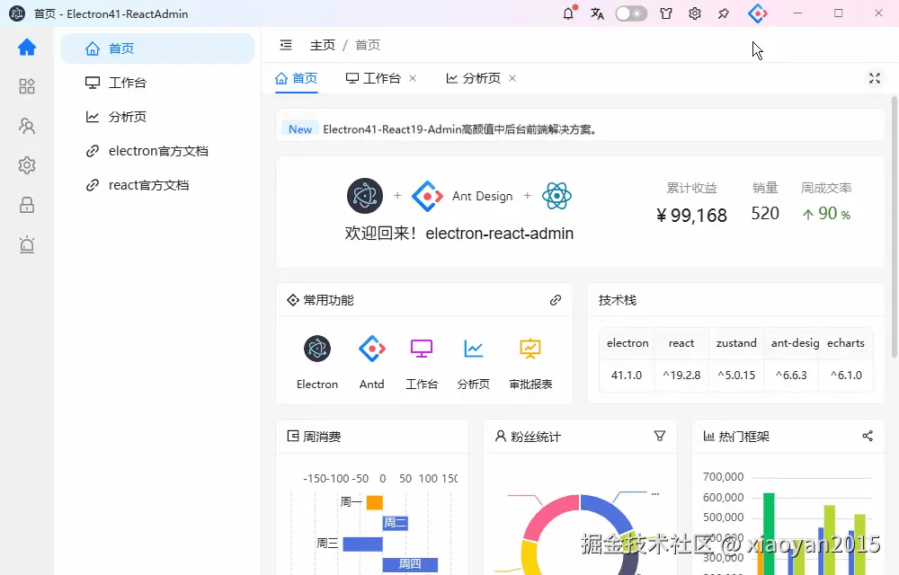Open the alarm alert icon in sidebar

tap(27, 244)
